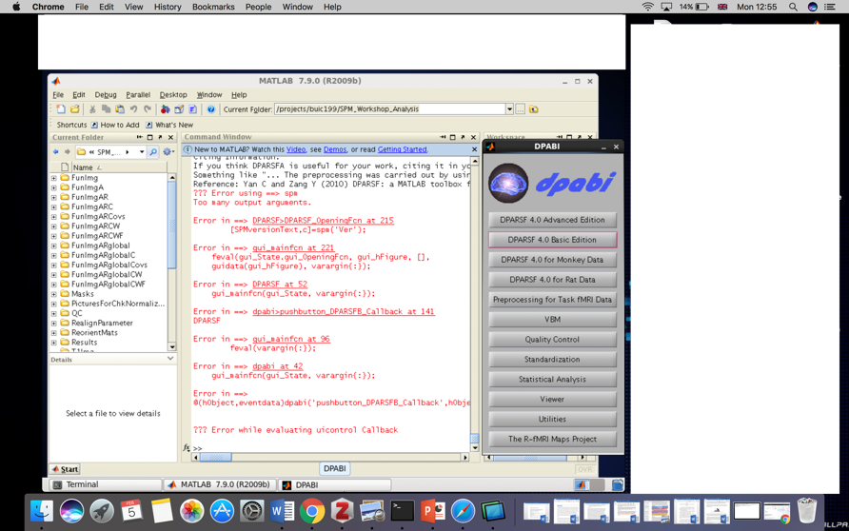The height and width of the screenshot is (531, 849).
Task: Launch DPARSF 4.0 Basic Edition
Action: tap(552, 240)
